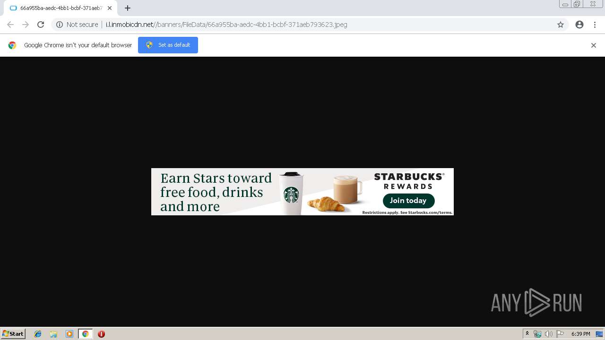Open the File Explorer folder taskbar icon
This screenshot has height=340, width=605.
[x=53, y=334]
